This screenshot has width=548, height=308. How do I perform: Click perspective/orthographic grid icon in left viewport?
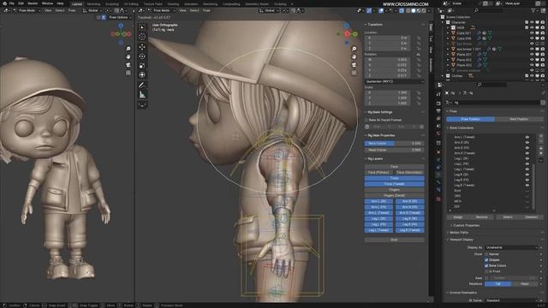pyautogui.click(x=128, y=73)
